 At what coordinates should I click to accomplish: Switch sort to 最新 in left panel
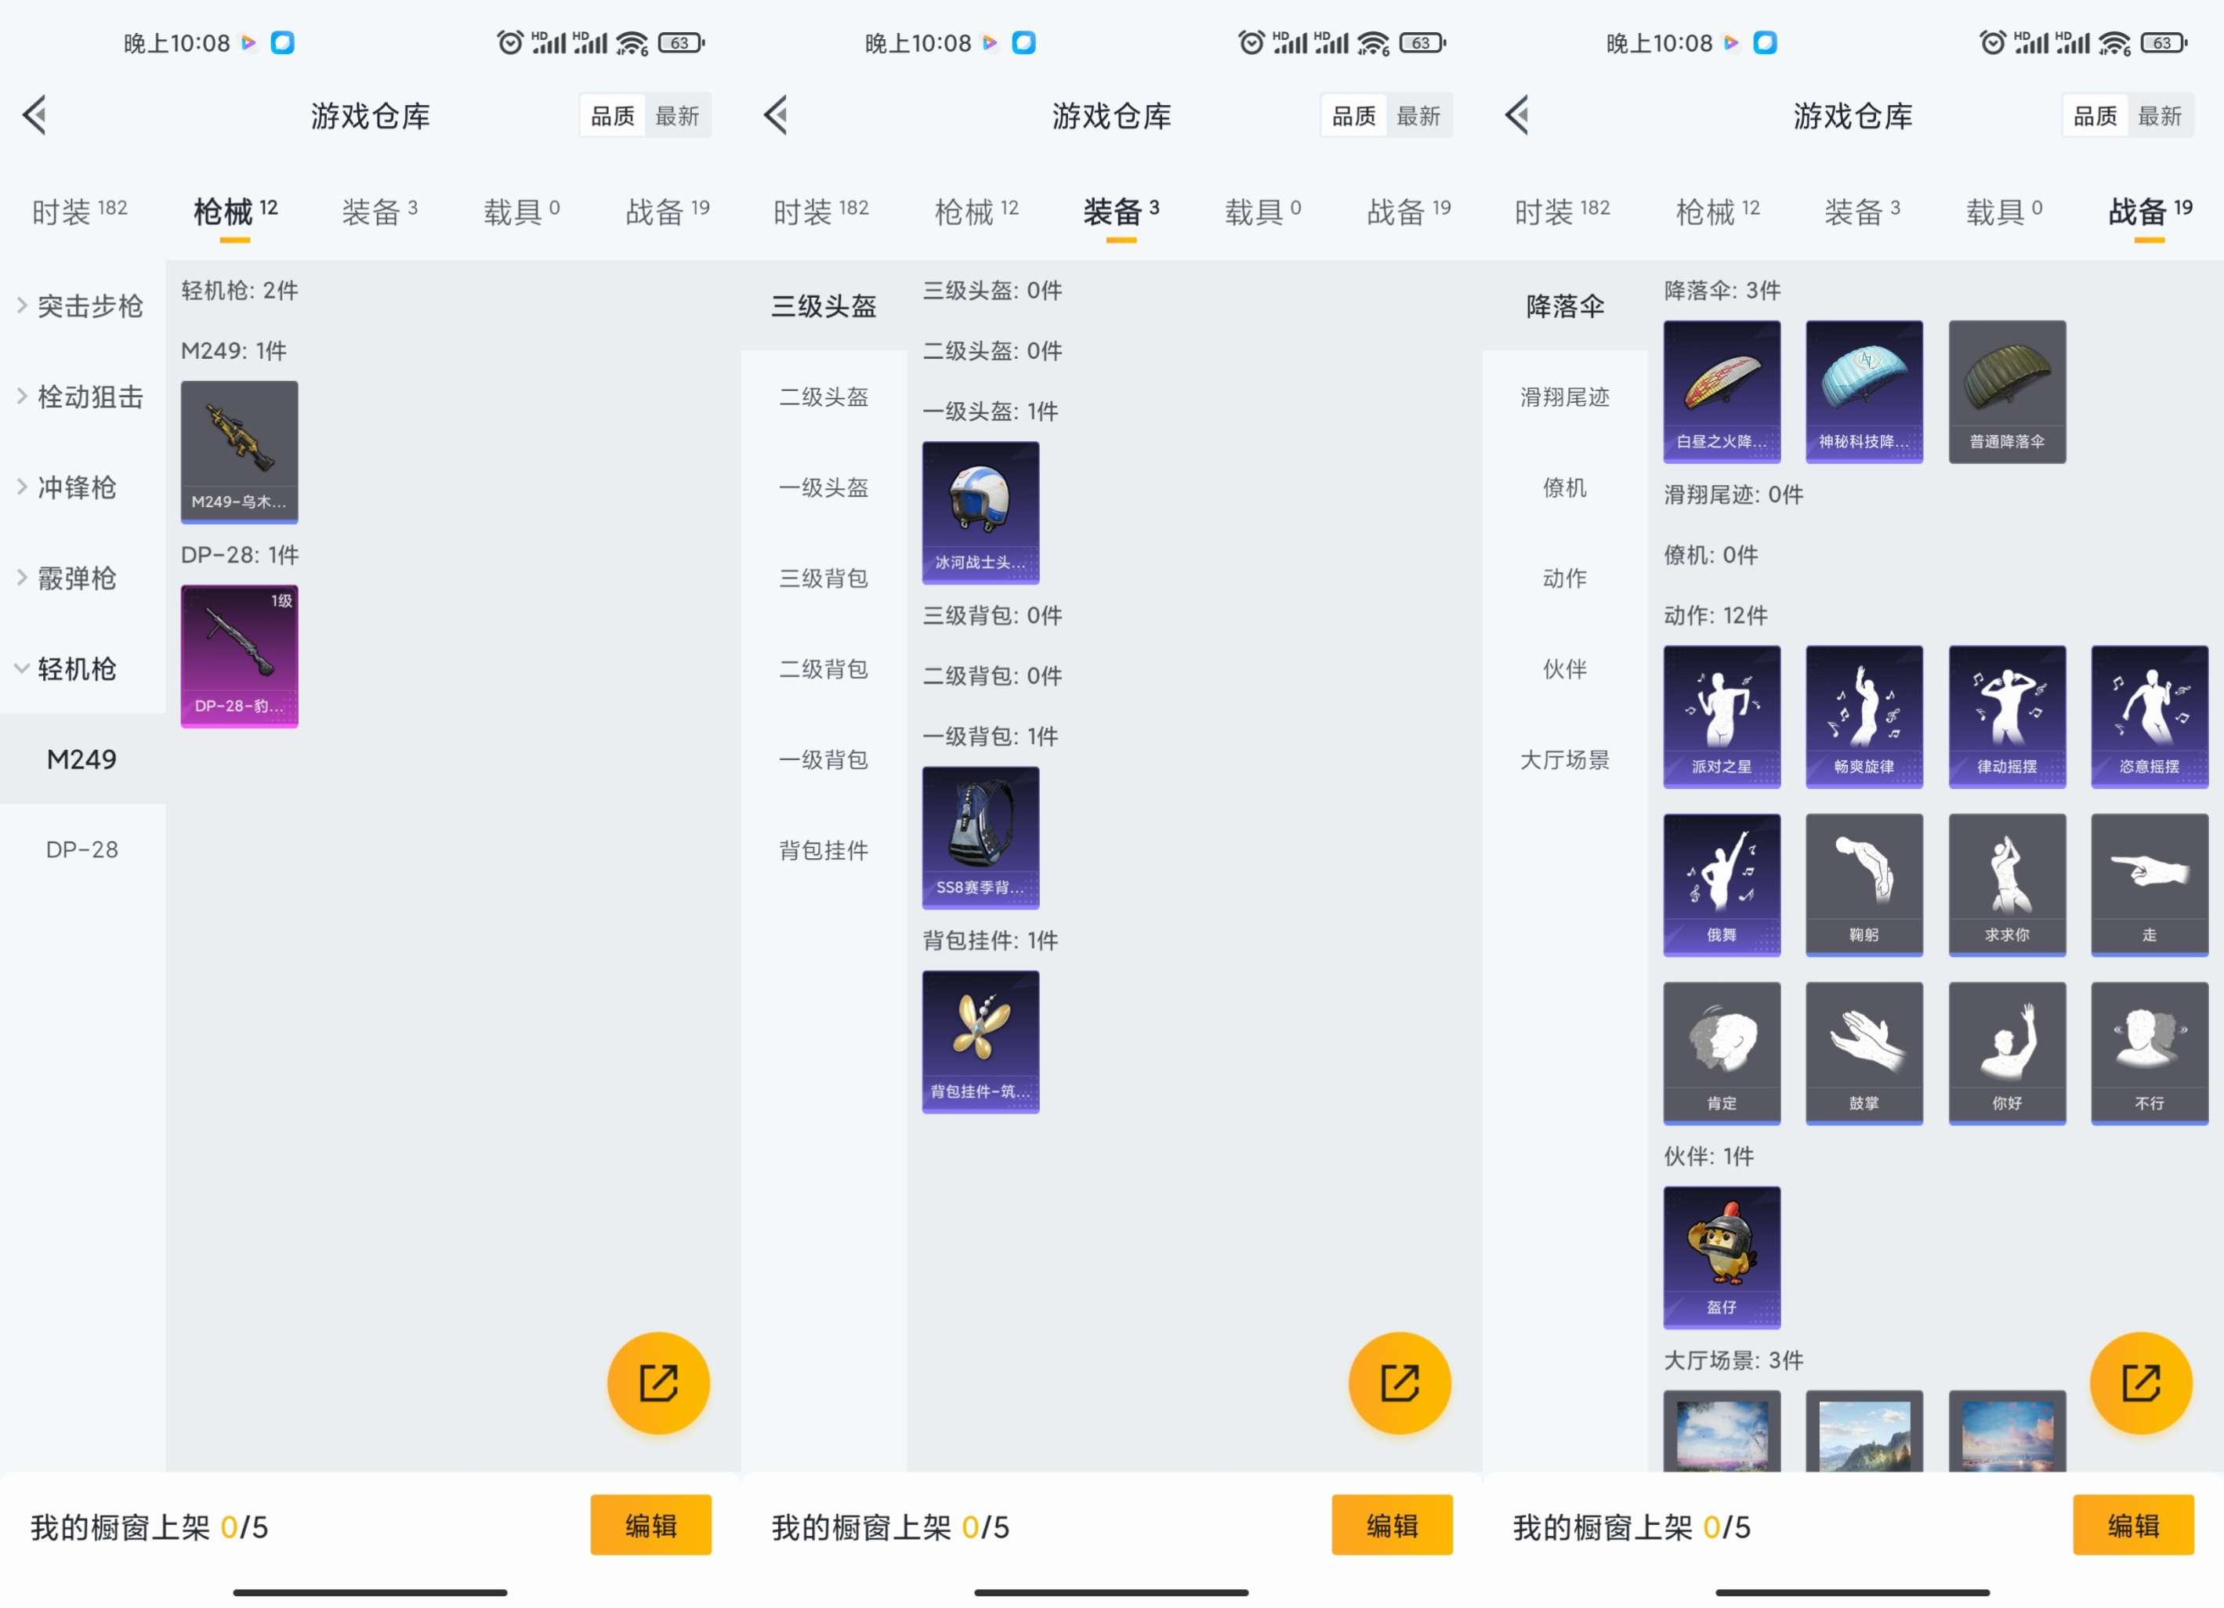pyautogui.click(x=676, y=116)
